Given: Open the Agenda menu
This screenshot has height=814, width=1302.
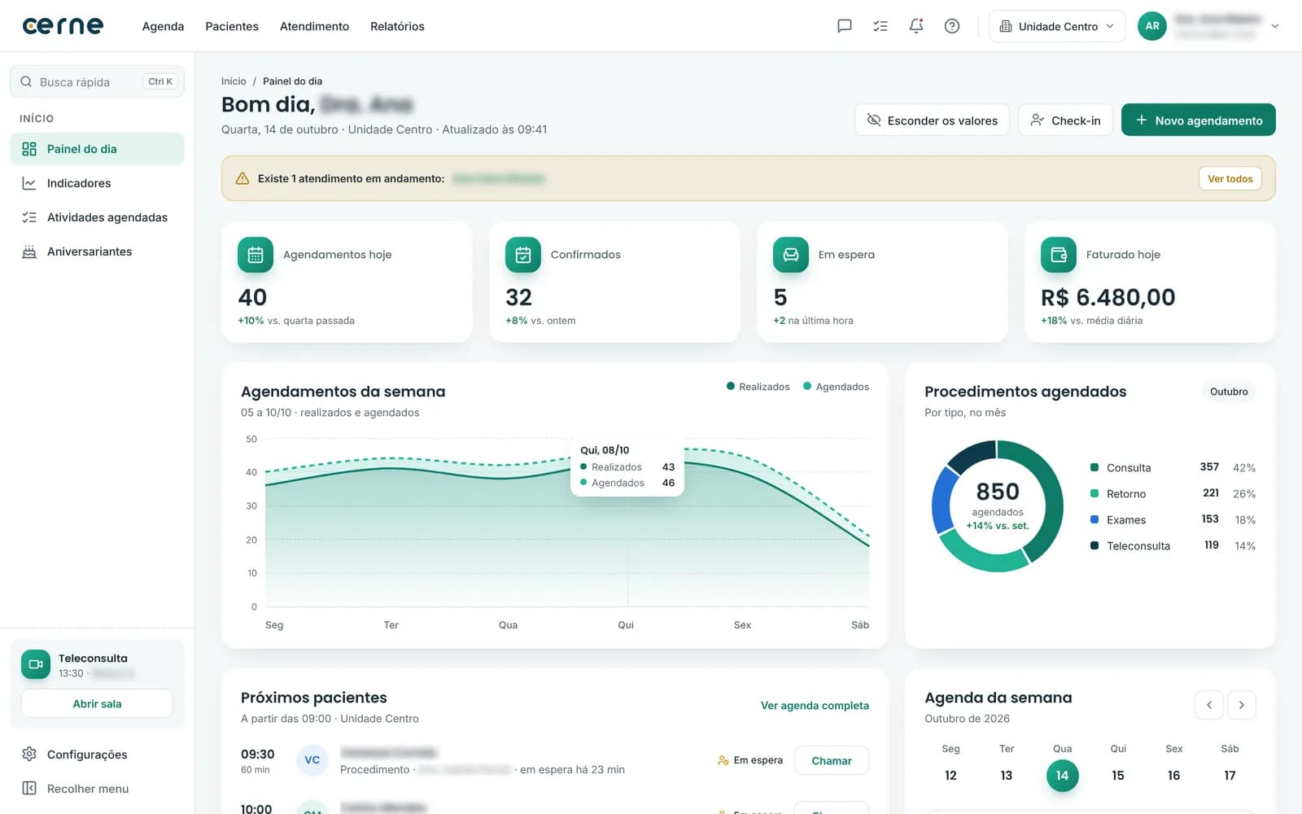Looking at the screenshot, I should (163, 26).
